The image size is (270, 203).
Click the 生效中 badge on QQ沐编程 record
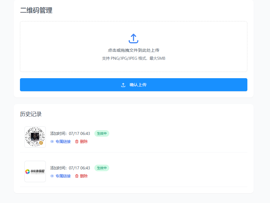point(102,168)
